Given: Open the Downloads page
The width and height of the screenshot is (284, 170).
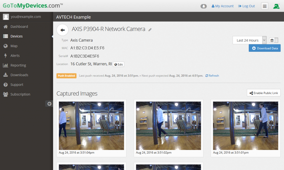Looking at the screenshot, I should pos(19,75).
